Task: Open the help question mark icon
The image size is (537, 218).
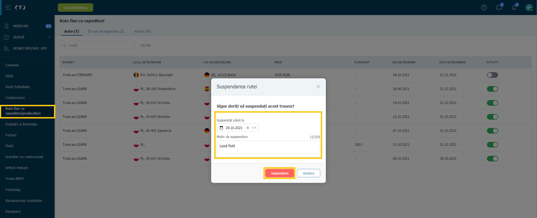Action: 484,8
